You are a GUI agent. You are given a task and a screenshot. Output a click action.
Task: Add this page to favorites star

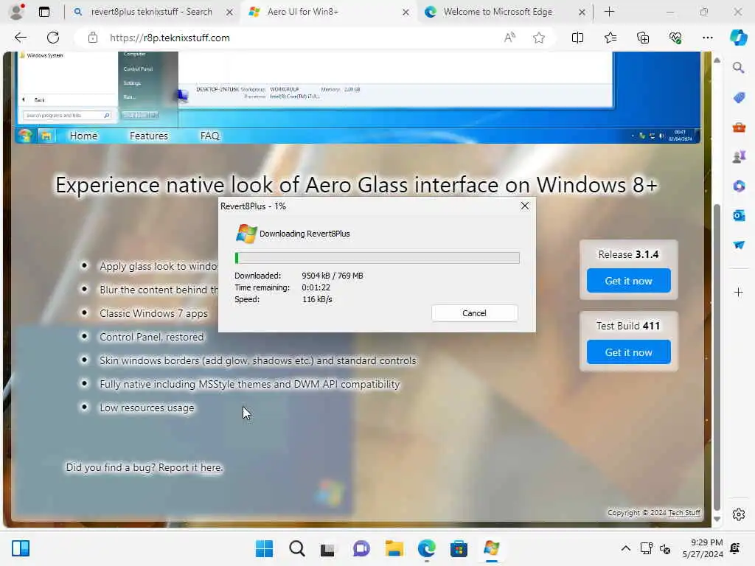(539, 38)
